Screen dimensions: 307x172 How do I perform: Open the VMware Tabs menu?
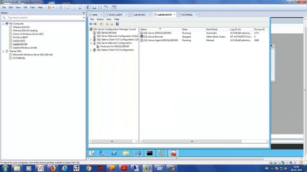pos(33,8)
